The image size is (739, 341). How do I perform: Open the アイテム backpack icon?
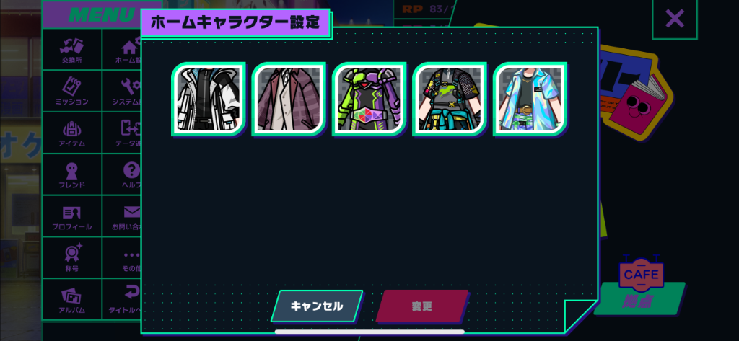tap(71, 133)
